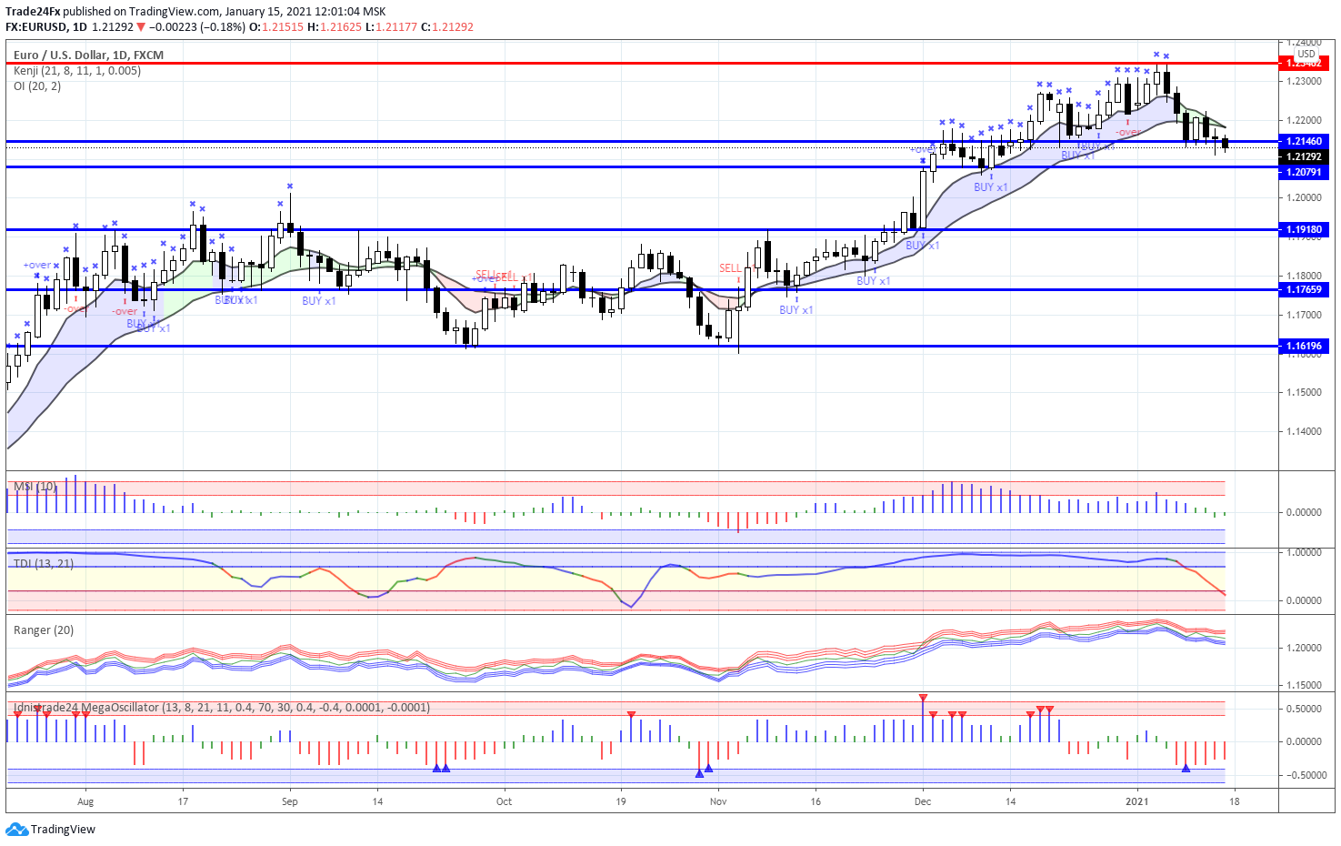1341x846 pixels.
Task: Click the 1.15000 price axis value
Action: (x=1304, y=392)
